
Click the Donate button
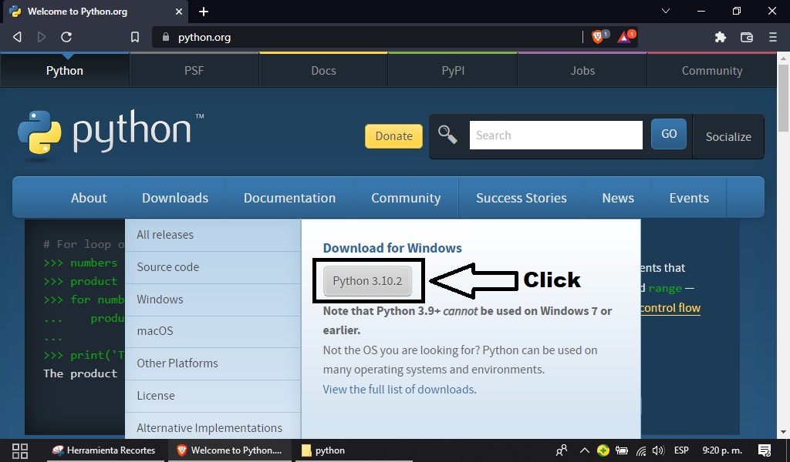click(393, 136)
